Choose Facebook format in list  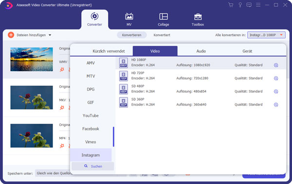tap(91, 129)
